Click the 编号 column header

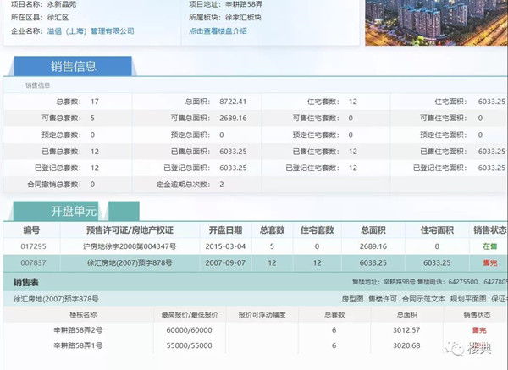pyautogui.click(x=31, y=230)
